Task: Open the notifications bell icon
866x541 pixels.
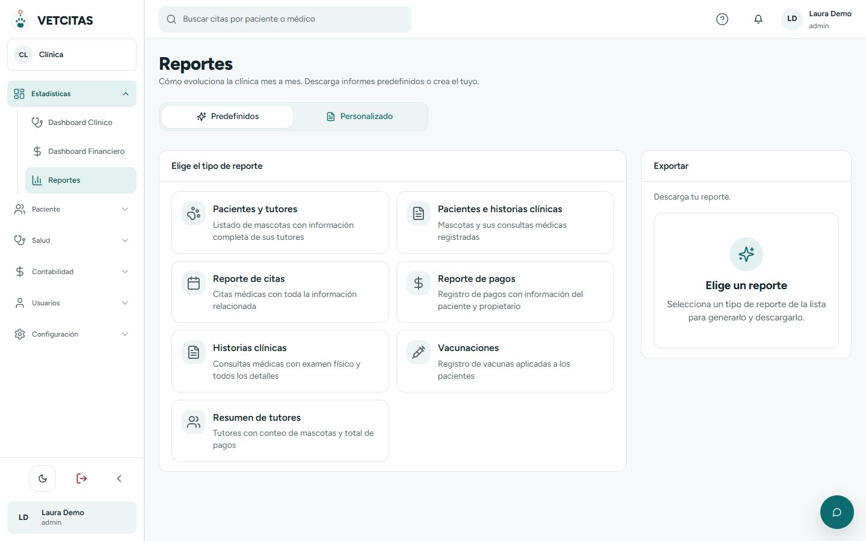Action: (x=758, y=19)
